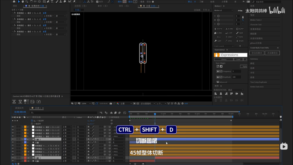
Task: Select the Rectangle shape tool
Action: (x=44, y=2)
